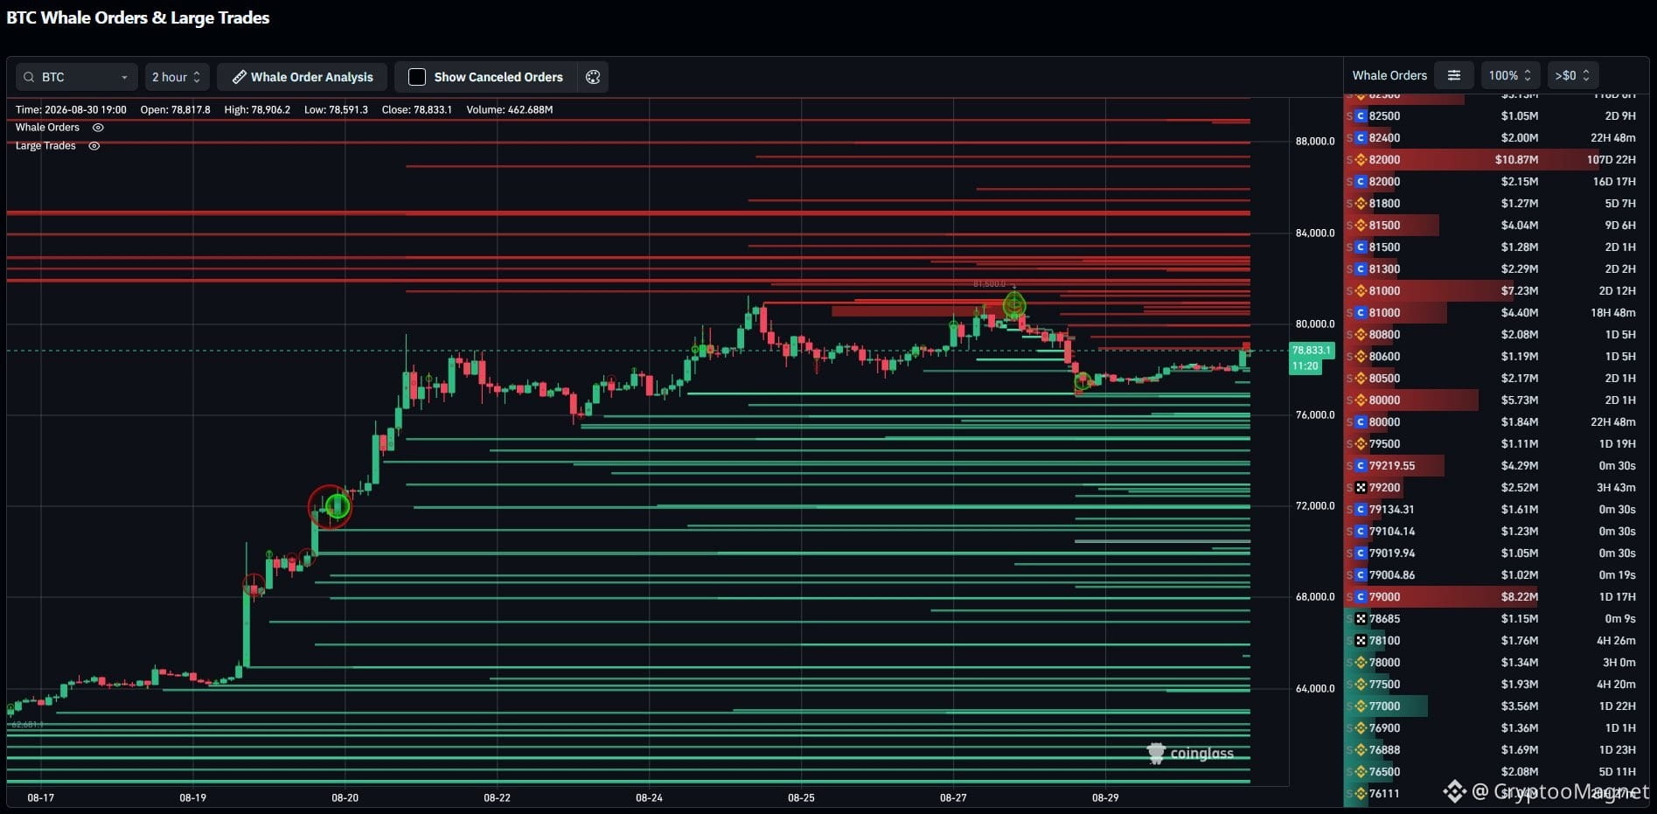The width and height of the screenshot is (1657, 814).
Task: Select the 79104.14 price row
Action: [x=1496, y=532]
